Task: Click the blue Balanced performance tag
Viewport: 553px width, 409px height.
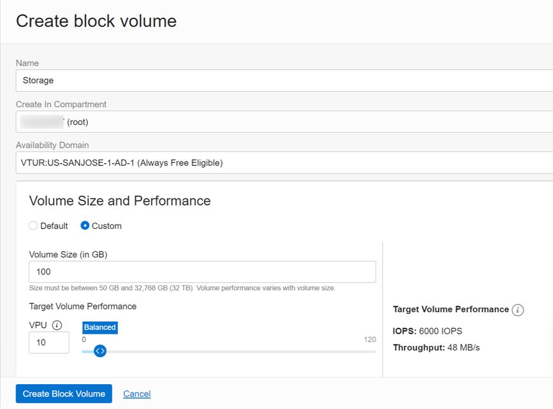Action: (x=100, y=327)
